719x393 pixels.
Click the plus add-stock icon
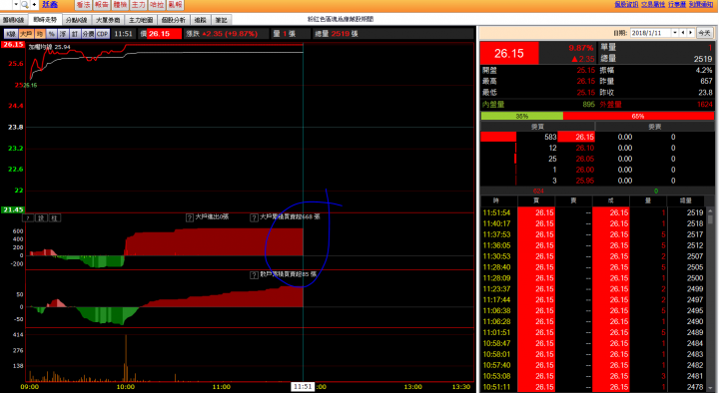coord(34,5)
